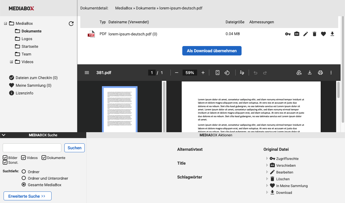Toggle the Sonst. checkbox
The image size is (345, 203).
coord(5,163)
